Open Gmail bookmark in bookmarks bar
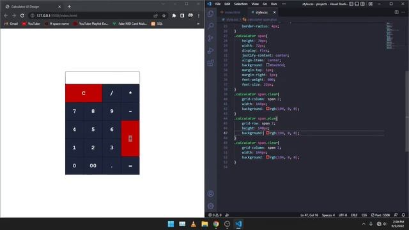 pos(11,24)
